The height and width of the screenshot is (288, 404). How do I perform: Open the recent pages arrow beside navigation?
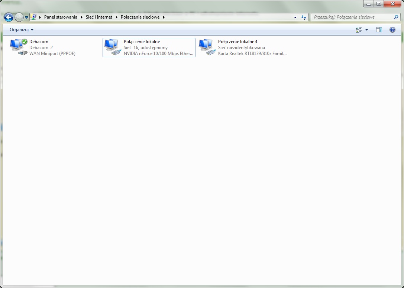26,17
